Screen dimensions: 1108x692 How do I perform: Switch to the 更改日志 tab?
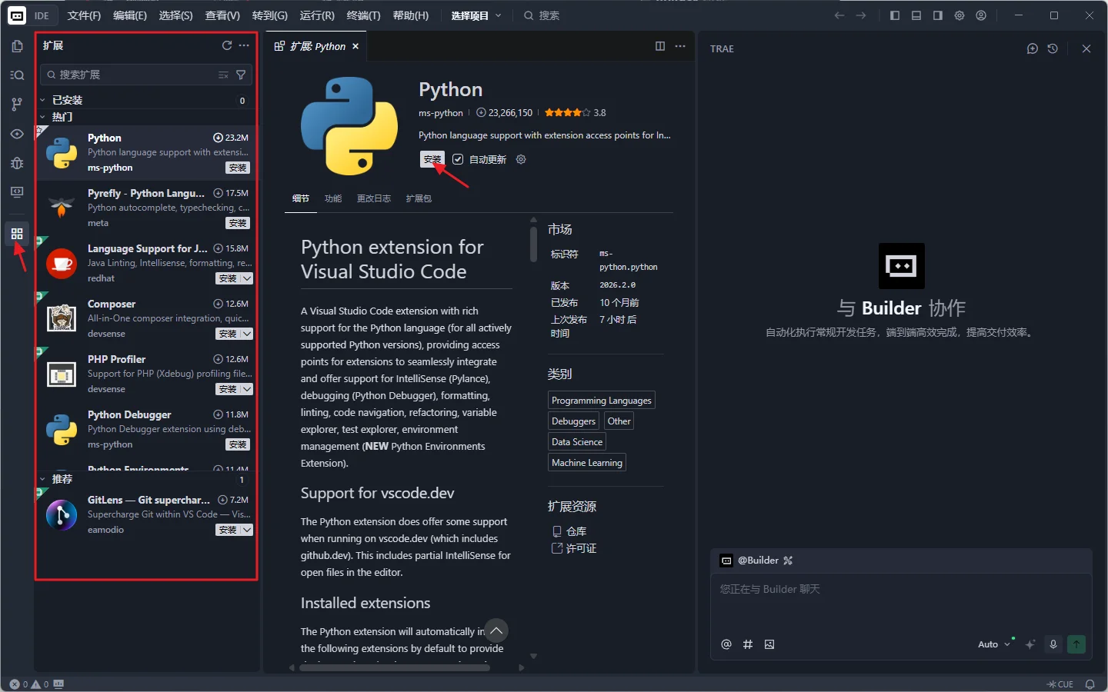click(373, 198)
